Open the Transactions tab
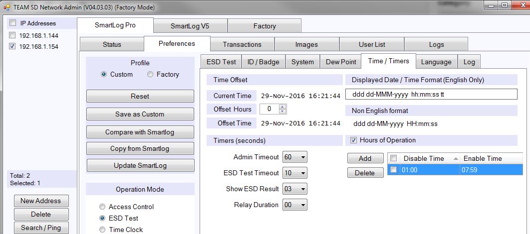 click(x=242, y=44)
